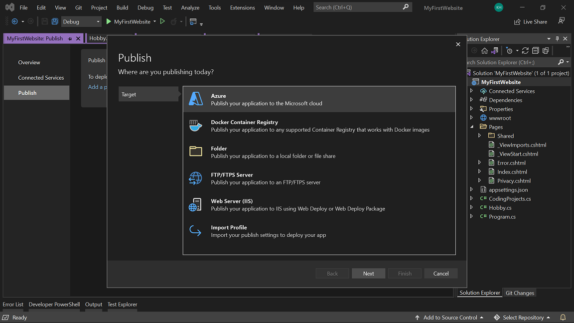Click the Show All Files icon
The image size is (574, 323).
pos(546,50)
